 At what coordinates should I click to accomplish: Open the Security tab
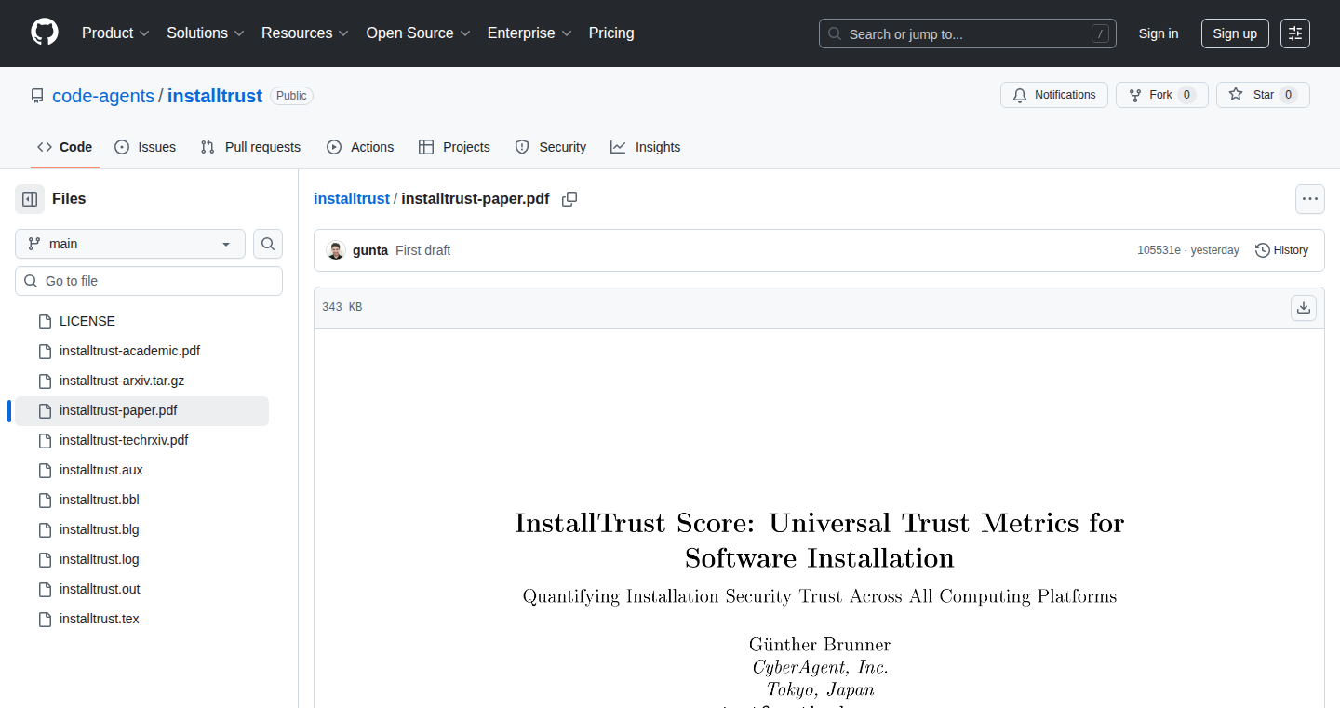click(x=551, y=147)
